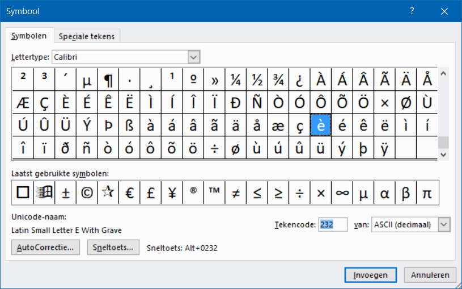Screen dimensions: 462x289
Task: Pick the trademark ™ recent symbol
Action: (214, 193)
